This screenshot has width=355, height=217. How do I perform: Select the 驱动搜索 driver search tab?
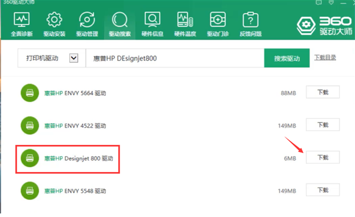click(x=120, y=24)
